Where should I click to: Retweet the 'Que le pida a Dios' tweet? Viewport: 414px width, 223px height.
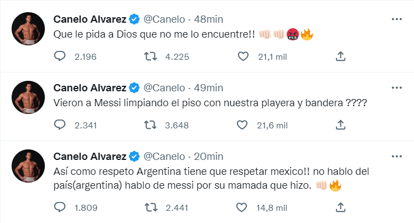151,56
